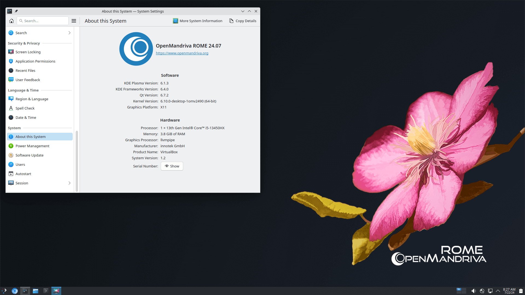This screenshot has height=295, width=525.
Task: Mute audio from the system tray
Action: tap(474, 291)
